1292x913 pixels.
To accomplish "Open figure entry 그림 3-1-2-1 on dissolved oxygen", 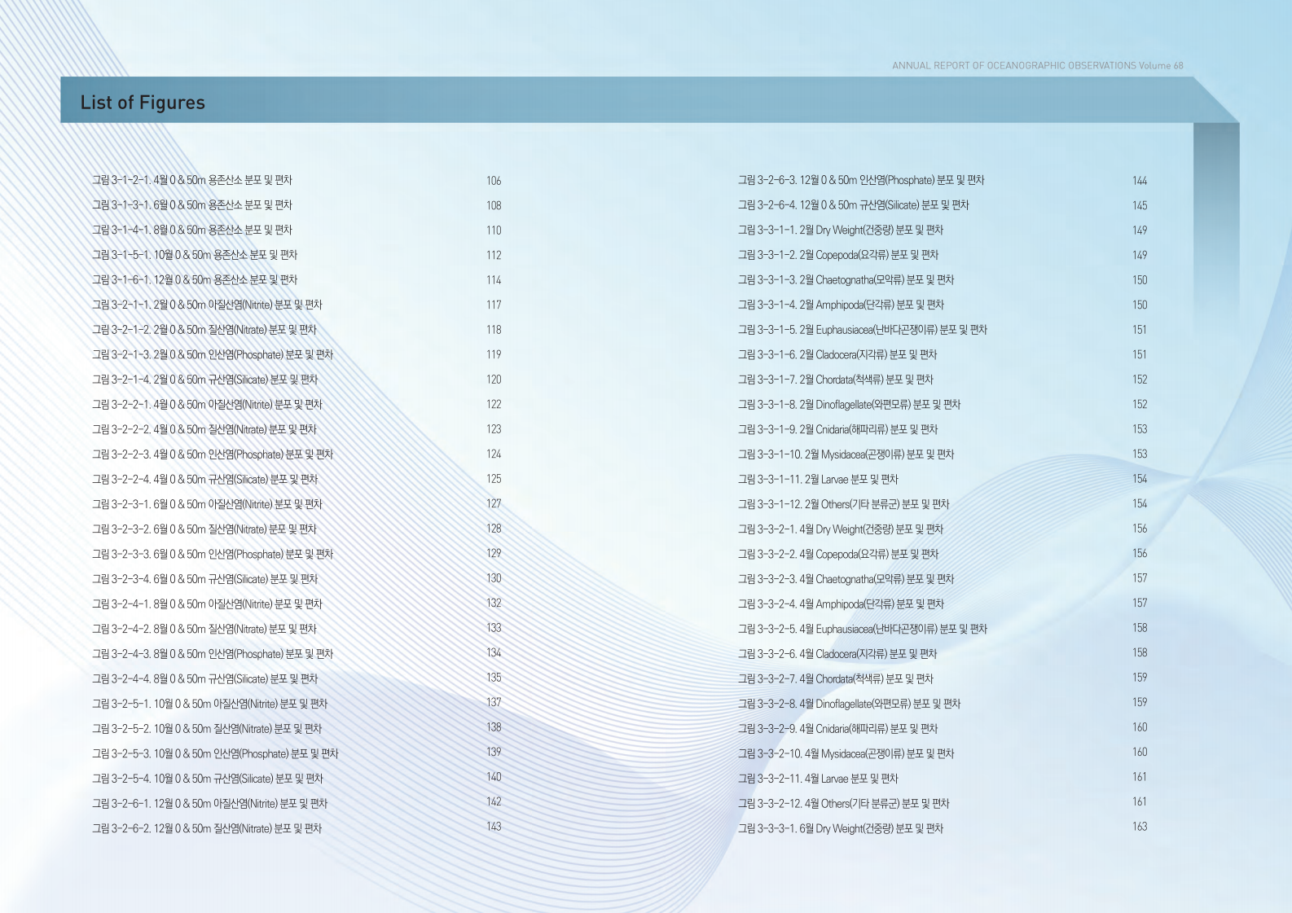I will tap(191, 180).
